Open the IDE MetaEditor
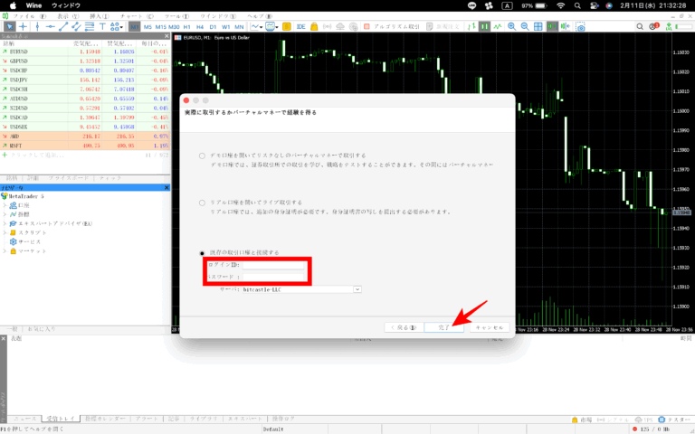This screenshot has width=695, height=434. point(300,26)
